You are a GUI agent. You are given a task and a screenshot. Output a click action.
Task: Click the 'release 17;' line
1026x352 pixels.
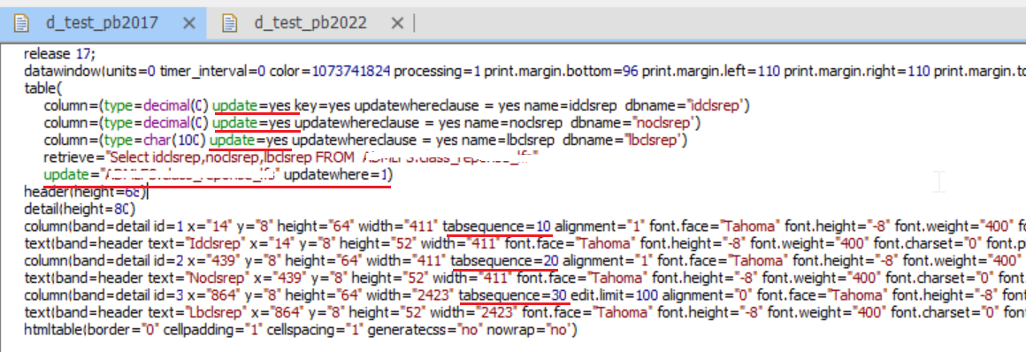(x=59, y=53)
